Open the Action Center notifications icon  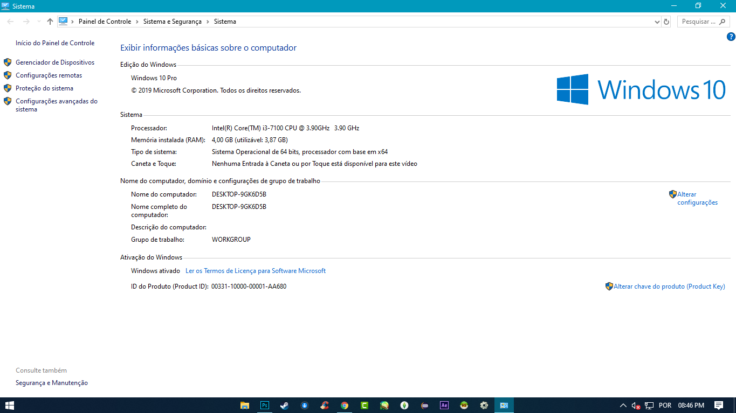(x=719, y=405)
